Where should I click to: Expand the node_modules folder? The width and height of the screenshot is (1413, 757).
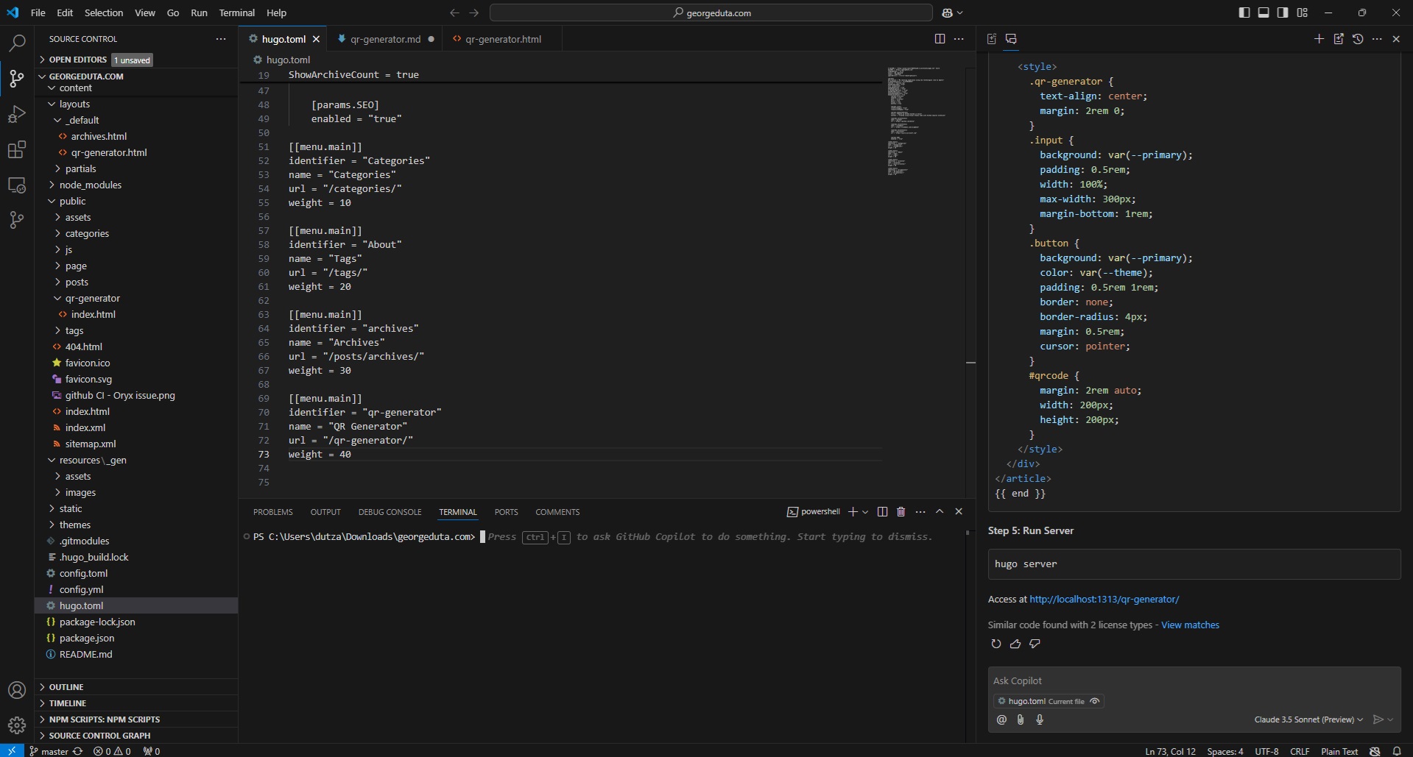coord(90,185)
